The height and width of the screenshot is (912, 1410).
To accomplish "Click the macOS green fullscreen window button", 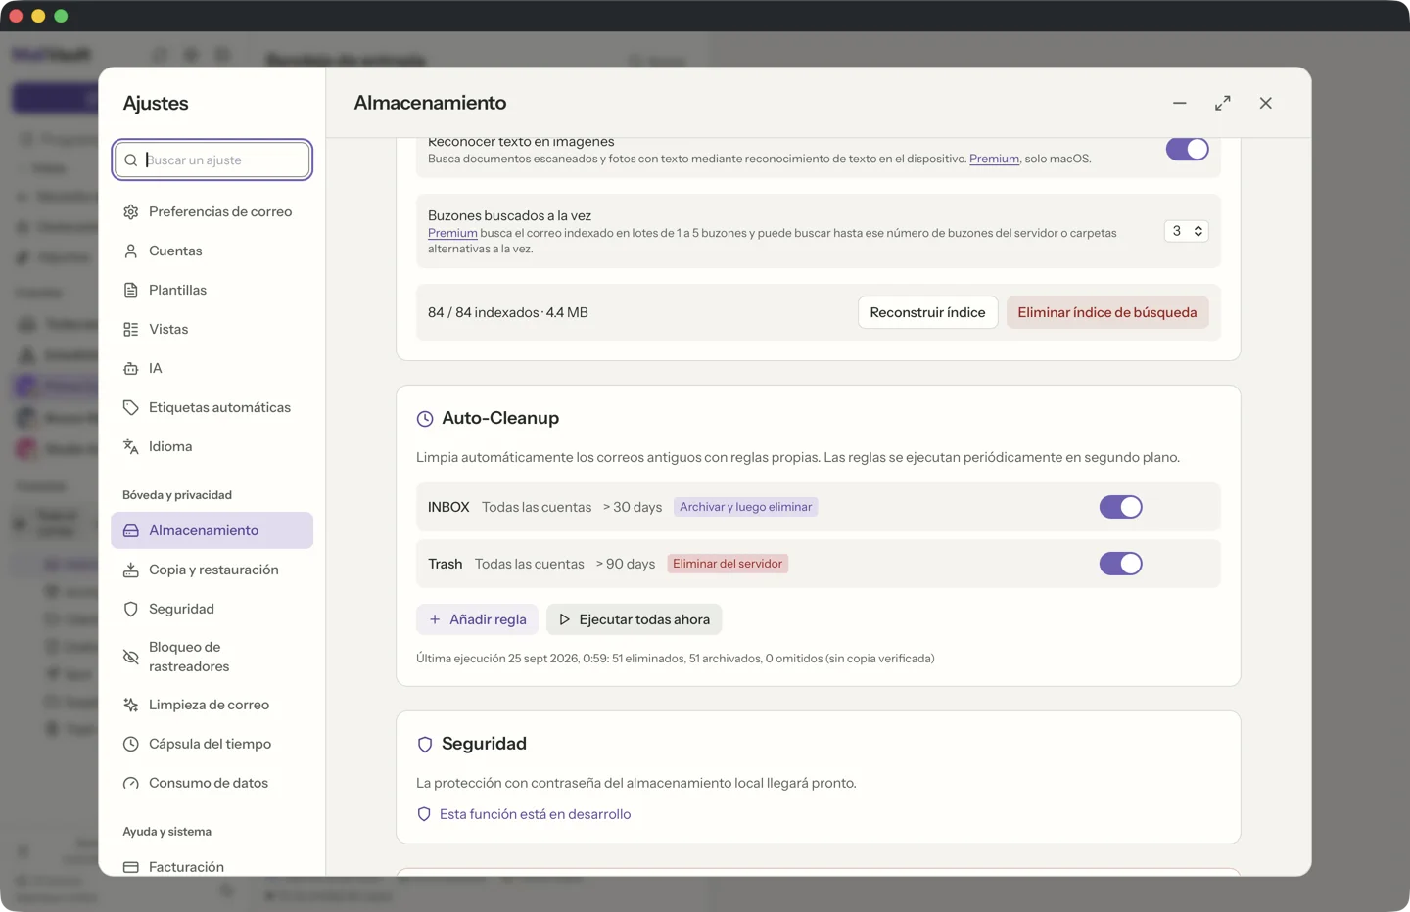I will [x=61, y=16].
